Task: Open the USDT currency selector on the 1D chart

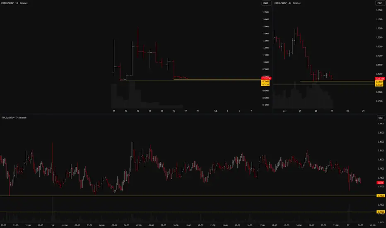Action: click(x=265, y=3)
